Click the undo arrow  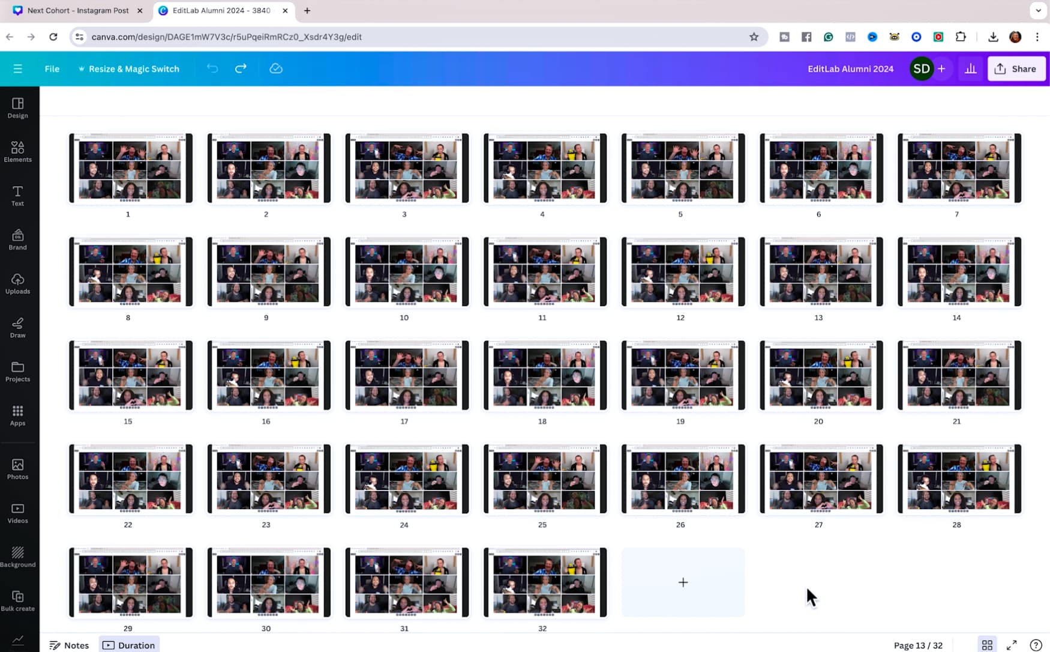[212, 68]
